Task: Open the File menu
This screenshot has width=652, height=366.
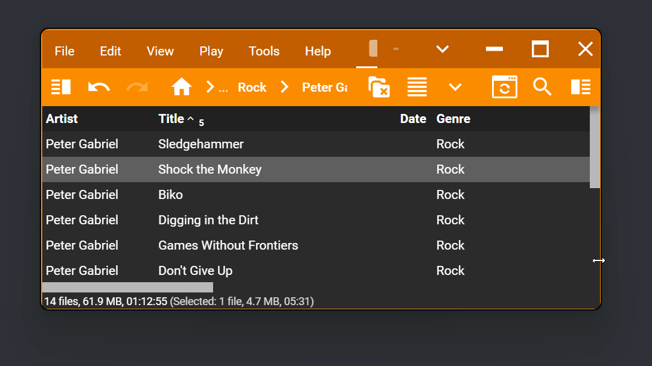Action: click(65, 51)
